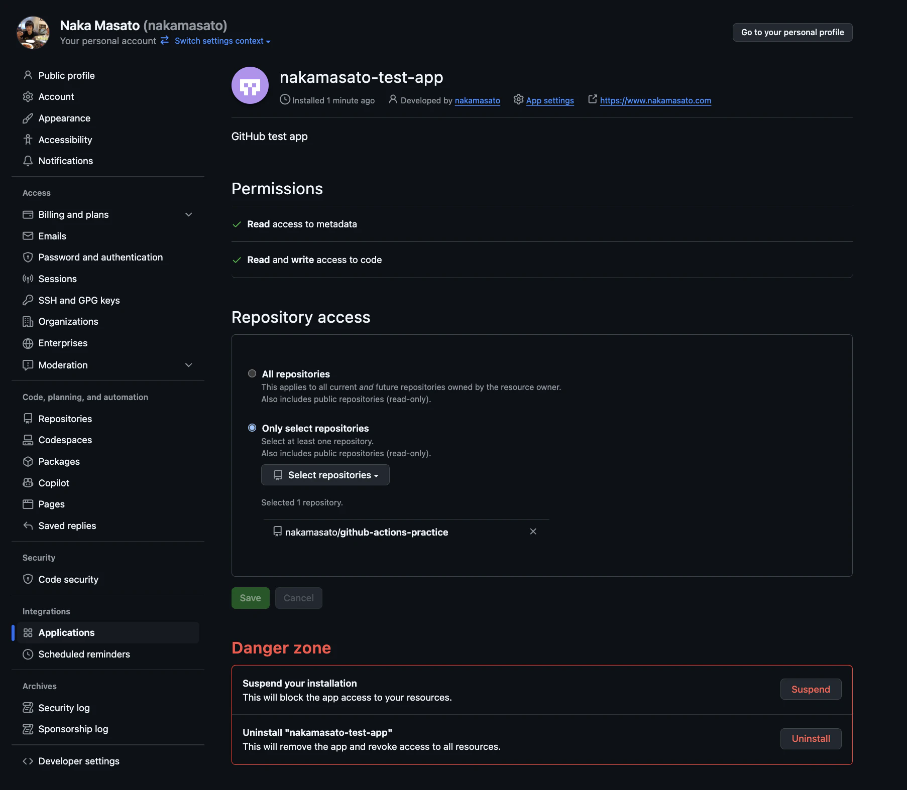Click the Sessions broadcast icon

coord(28,279)
